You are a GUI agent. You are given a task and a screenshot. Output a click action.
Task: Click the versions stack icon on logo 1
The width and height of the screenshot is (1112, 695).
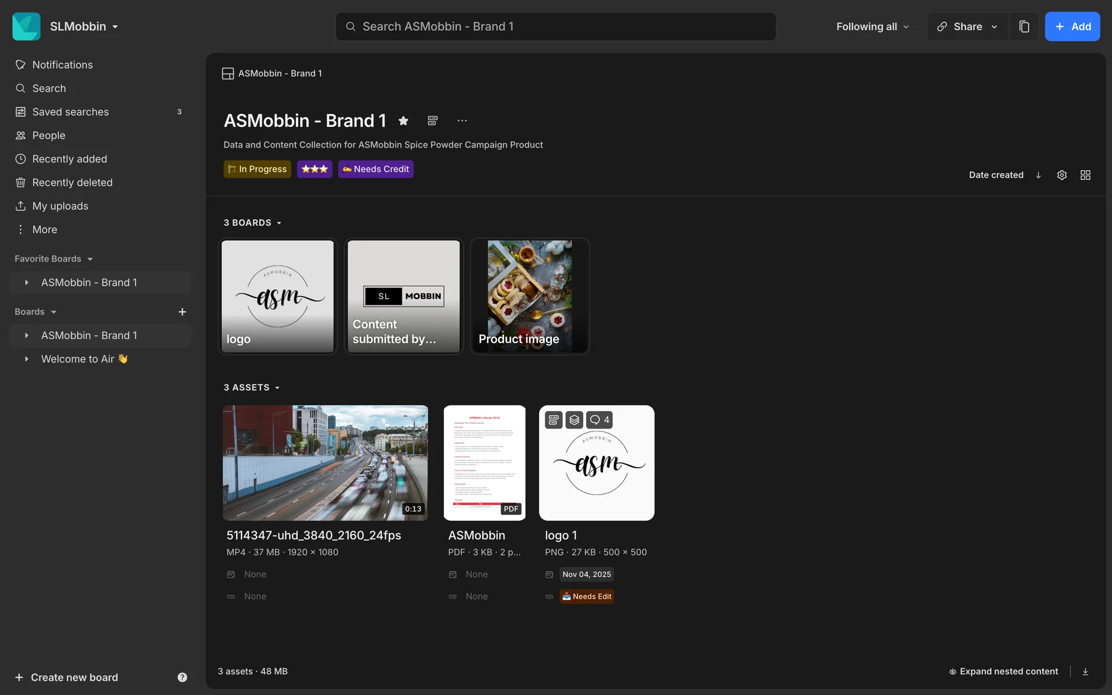[574, 420]
